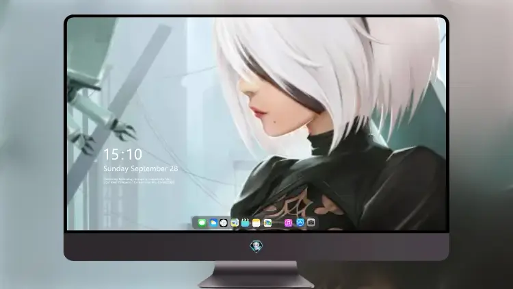Open the gray Camera app in dock
The height and width of the screenshot is (289, 513).
click(311, 223)
